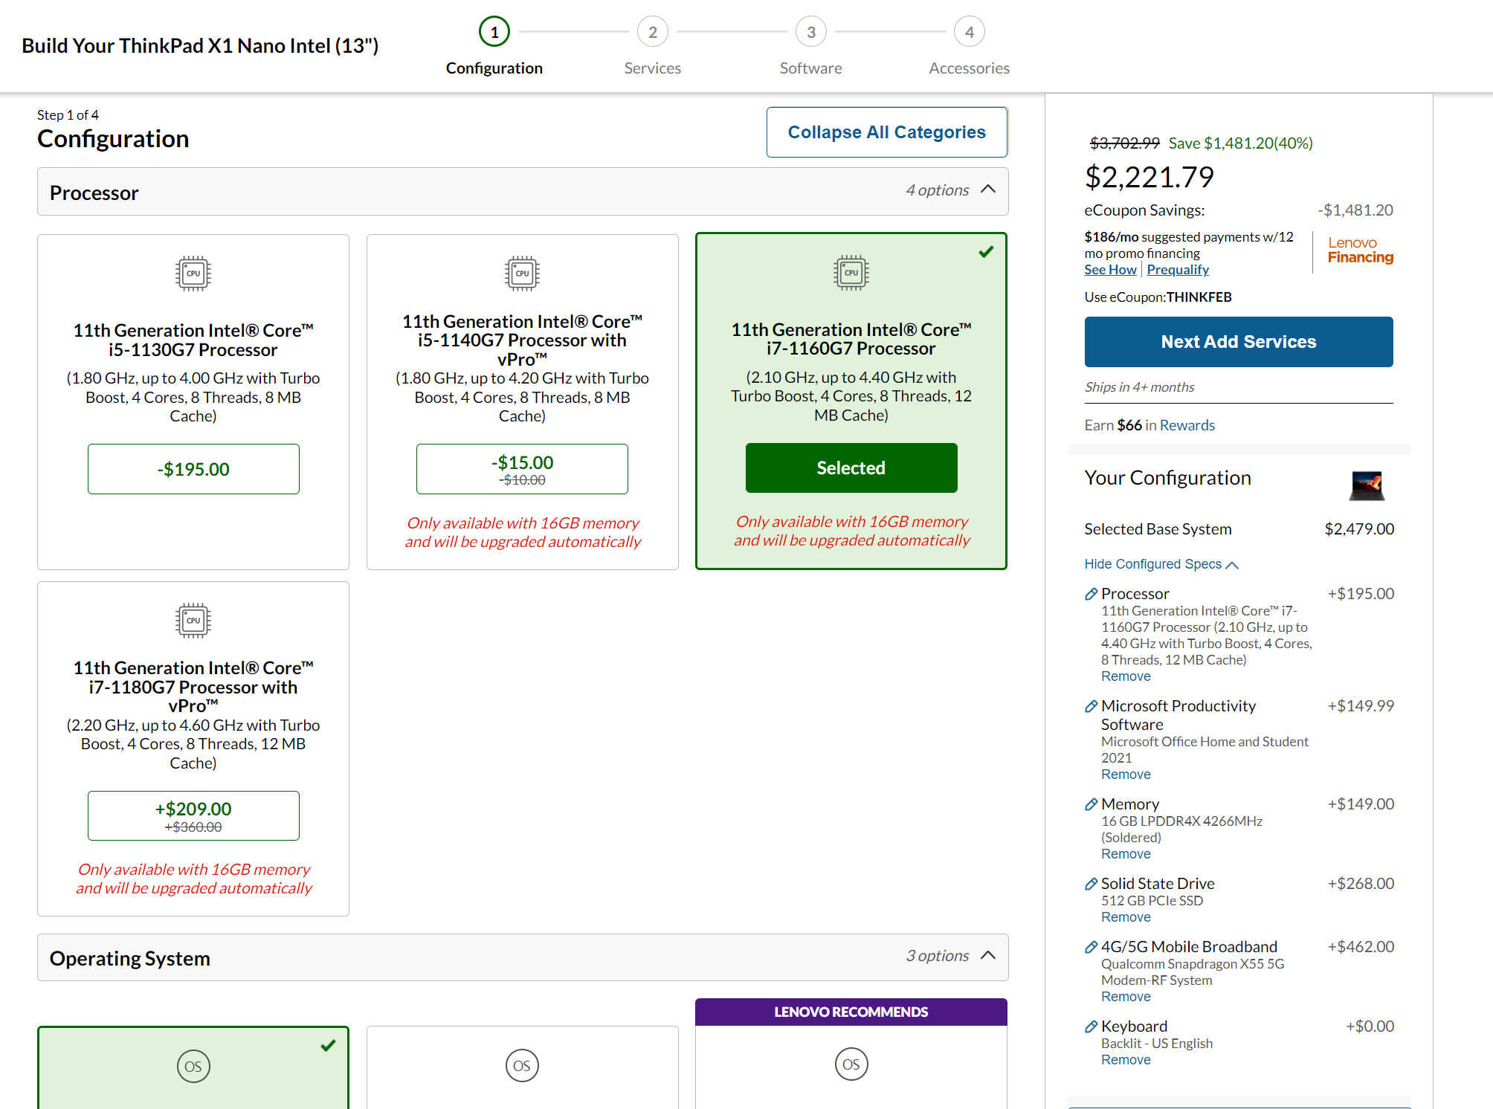Click the 'Step 1 of 4' text
The width and height of the screenshot is (1493, 1109).
click(68, 115)
